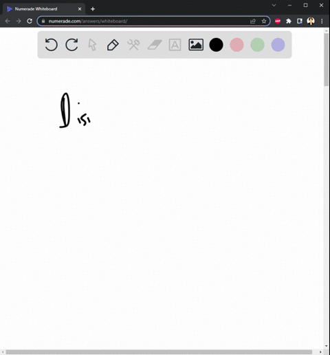Viewport: 330px width, 355px height.
Task: Open the Chrome three-dot menu
Action: click(322, 21)
